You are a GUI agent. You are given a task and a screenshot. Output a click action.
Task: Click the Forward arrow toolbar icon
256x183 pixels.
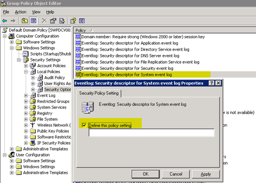click(13, 21)
